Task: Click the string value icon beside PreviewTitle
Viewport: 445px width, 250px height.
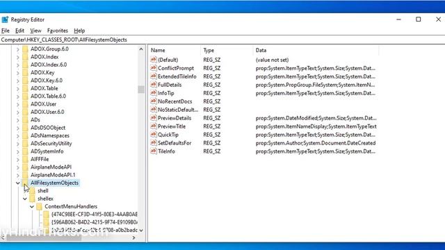Action: click(x=154, y=126)
